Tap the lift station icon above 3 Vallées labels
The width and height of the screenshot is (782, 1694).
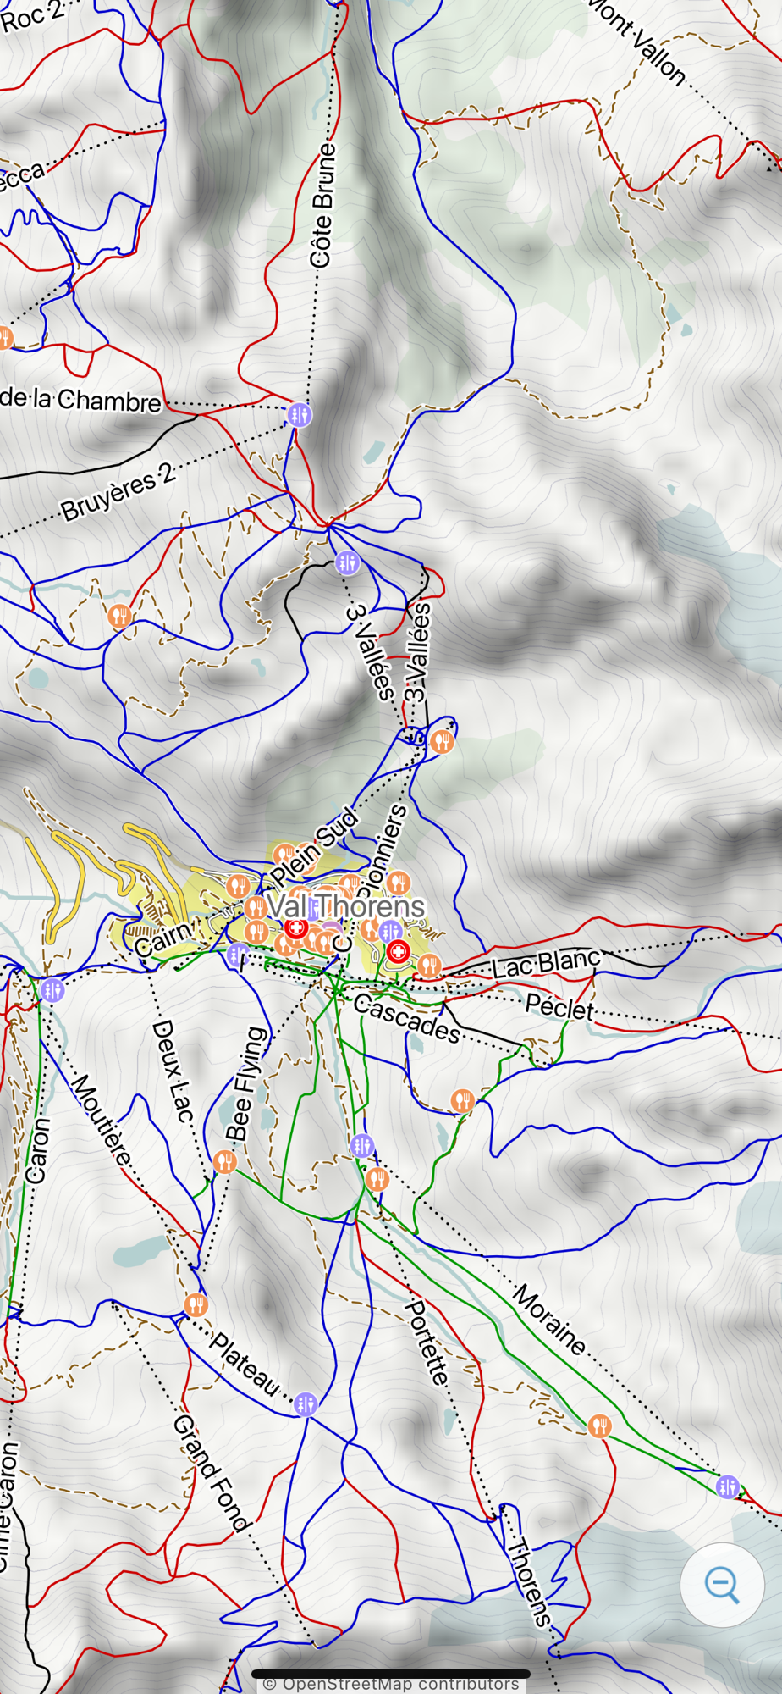click(x=347, y=562)
